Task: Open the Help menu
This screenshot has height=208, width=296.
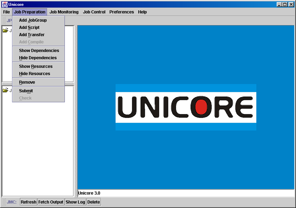Action: [x=142, y=12]
